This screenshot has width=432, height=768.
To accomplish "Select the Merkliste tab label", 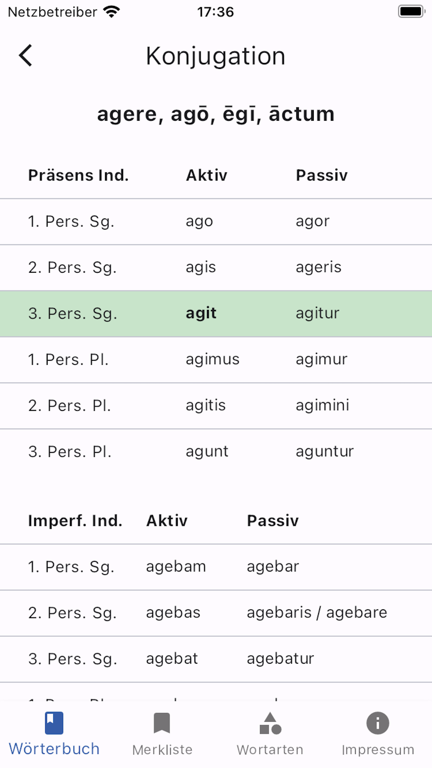I will click(x=162, y=750).
